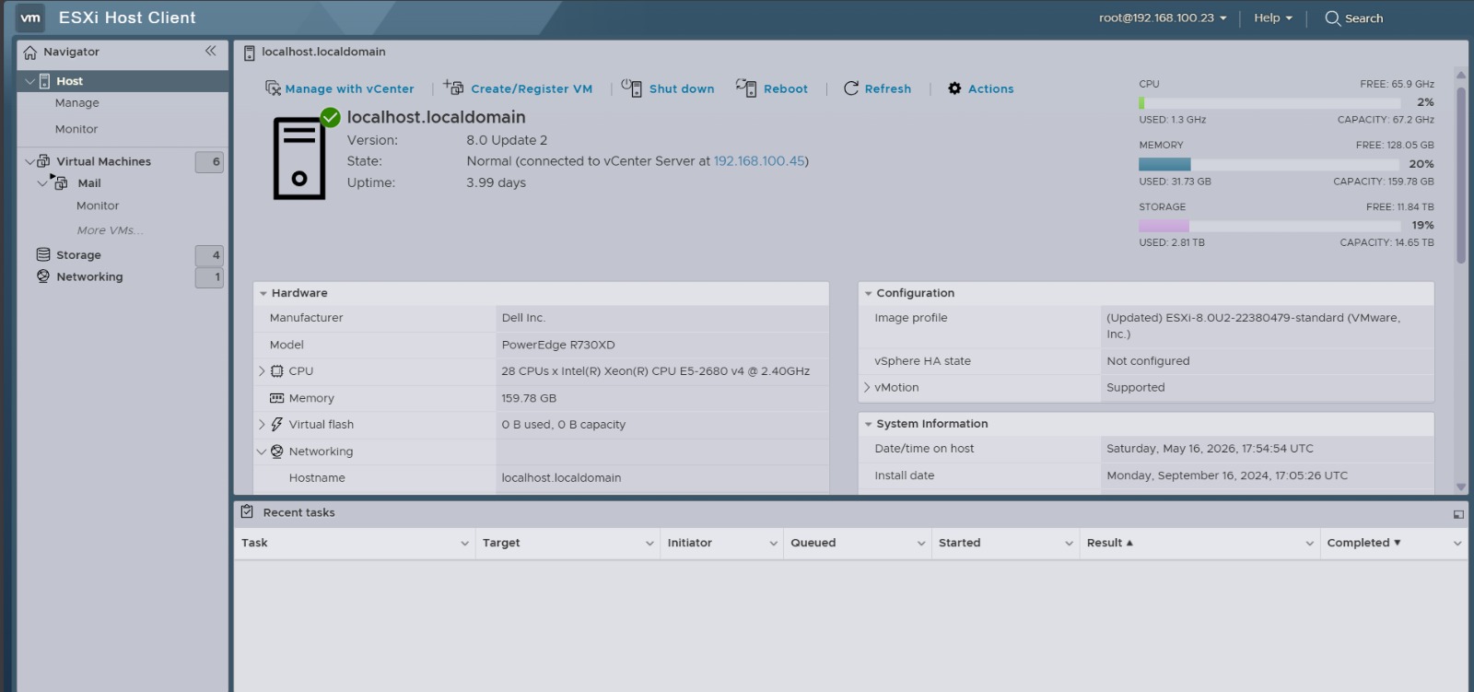Open the vCenter Server link 192.168.100.45

759,161
